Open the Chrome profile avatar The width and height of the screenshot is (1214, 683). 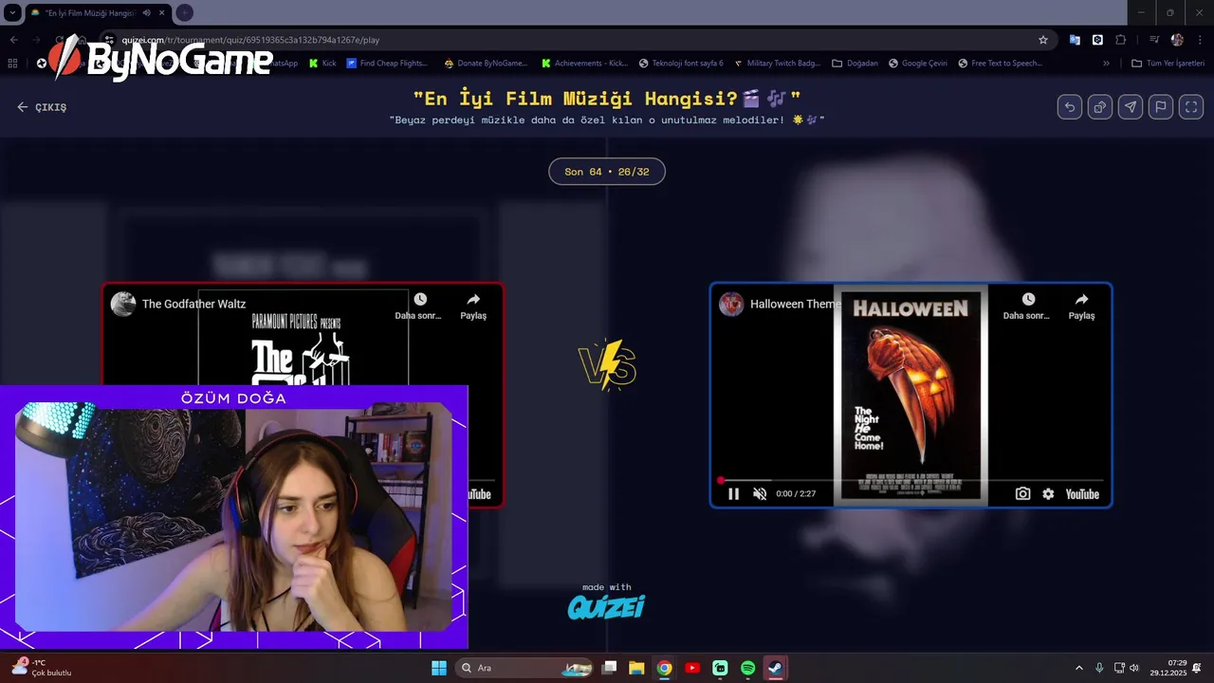[x=1177, y=40]
